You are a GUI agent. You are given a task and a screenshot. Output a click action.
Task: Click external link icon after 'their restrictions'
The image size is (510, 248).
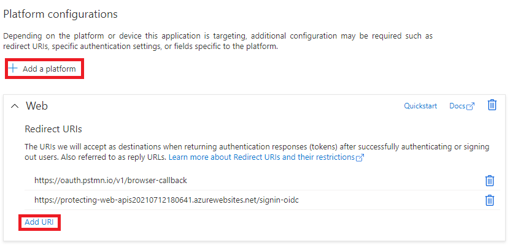(x=360, y=158)
